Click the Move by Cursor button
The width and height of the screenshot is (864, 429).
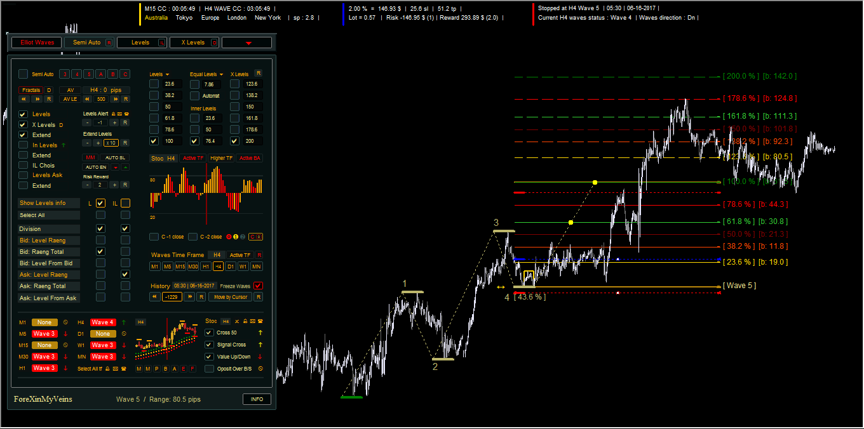[x=230, y=297]
